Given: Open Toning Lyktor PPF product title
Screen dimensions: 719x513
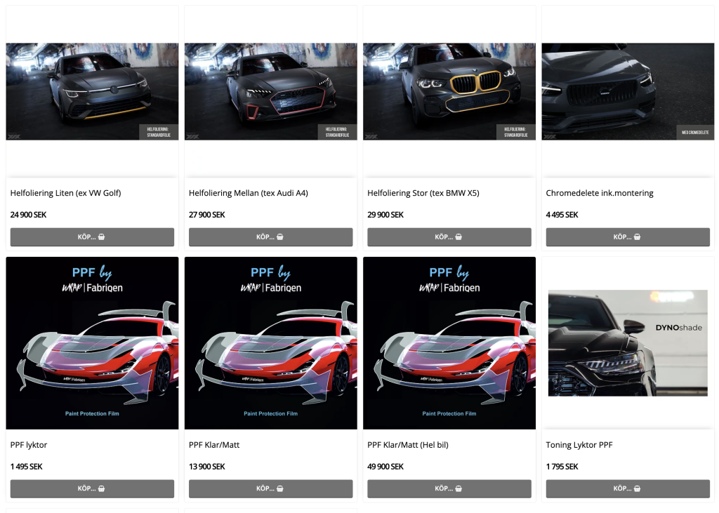Looking at the screenshot, I should [x=579, y=445].
